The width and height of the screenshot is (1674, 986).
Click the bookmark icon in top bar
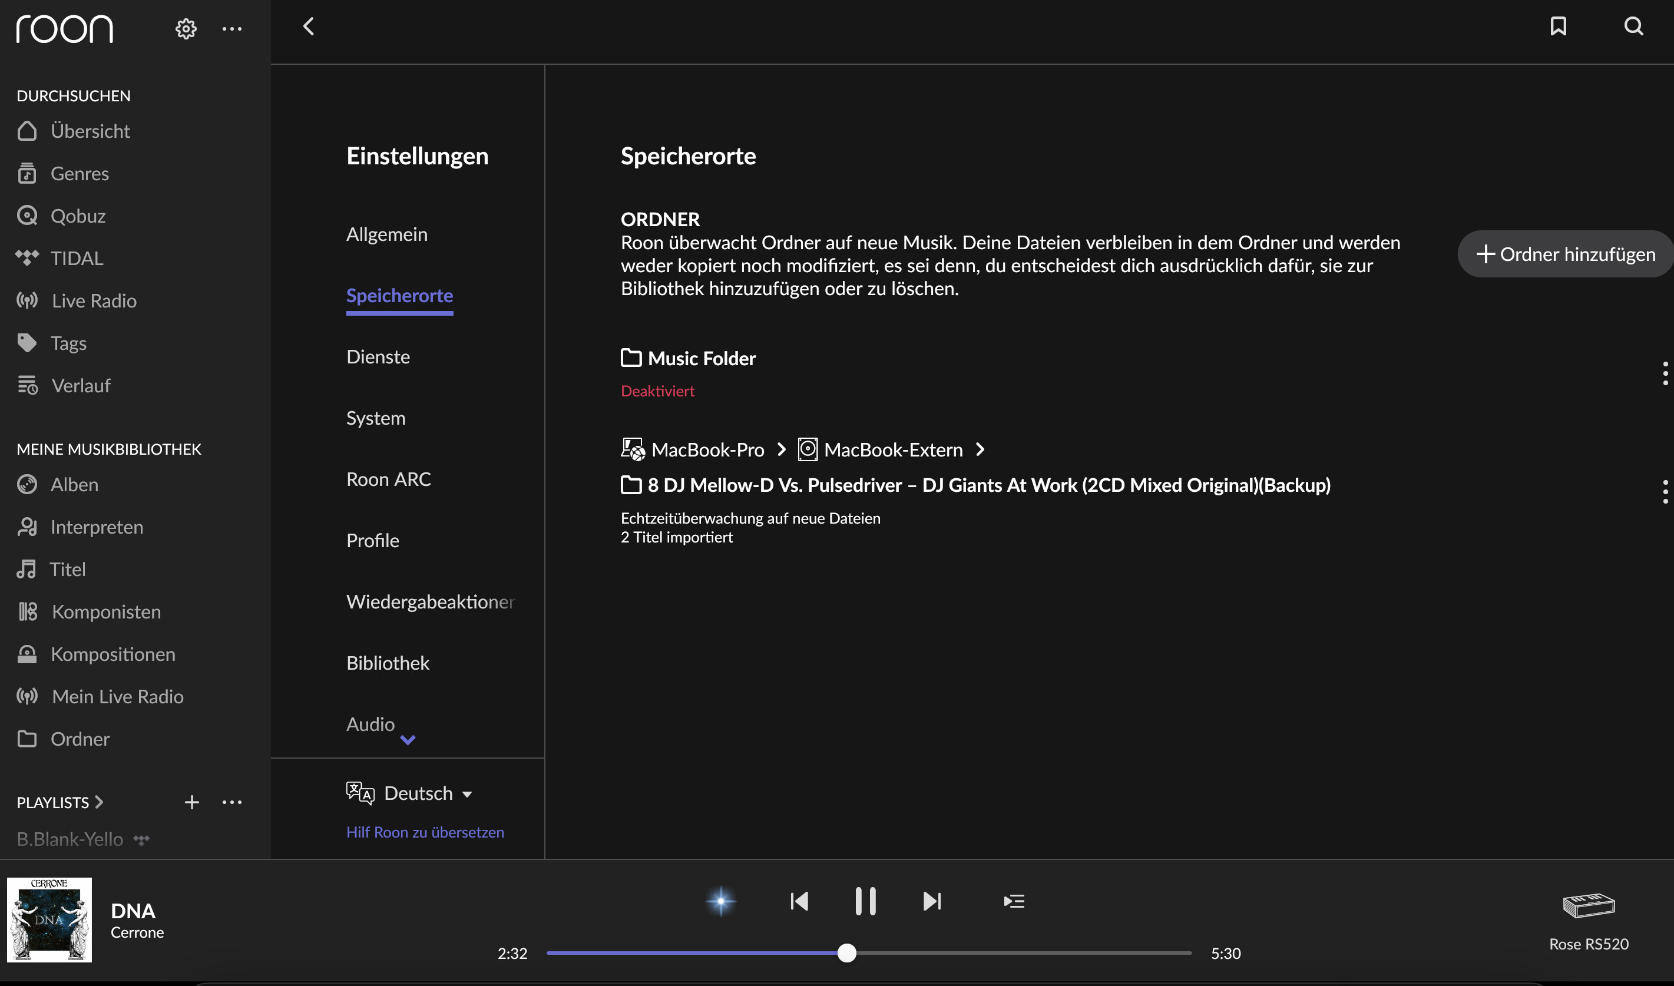tap(1558, 27)
